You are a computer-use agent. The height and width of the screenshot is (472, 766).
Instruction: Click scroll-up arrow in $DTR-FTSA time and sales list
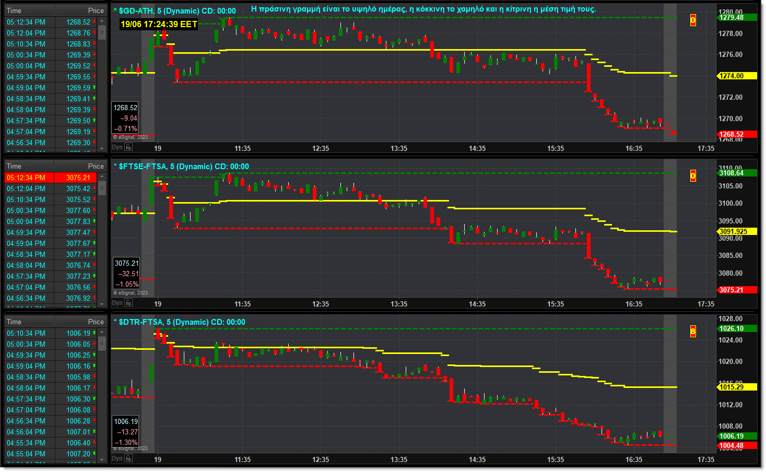(x=102, y=332)
